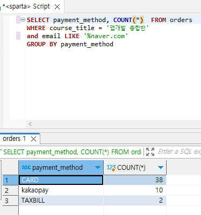Screen dimensions: 201x215
Task: Click the WHERE keyword in the editor
Action: 36,28
